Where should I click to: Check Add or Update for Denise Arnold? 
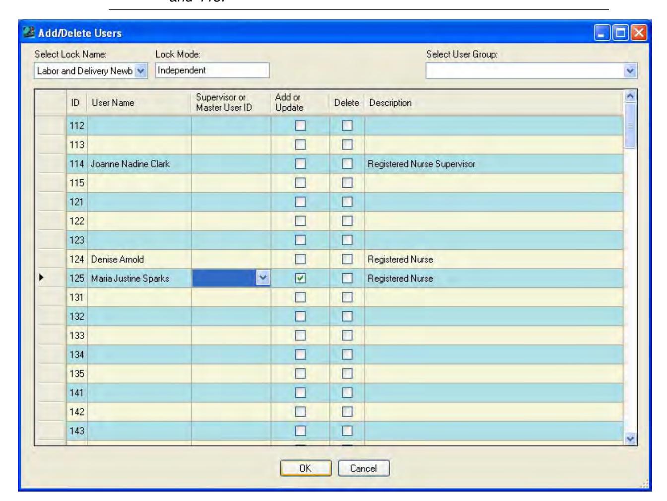(300, 259)
